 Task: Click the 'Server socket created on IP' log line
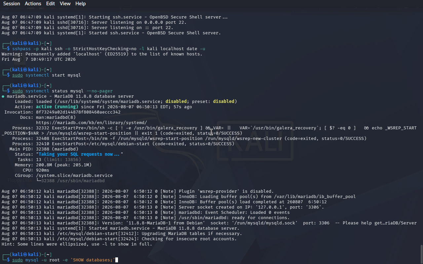(163, 207)
